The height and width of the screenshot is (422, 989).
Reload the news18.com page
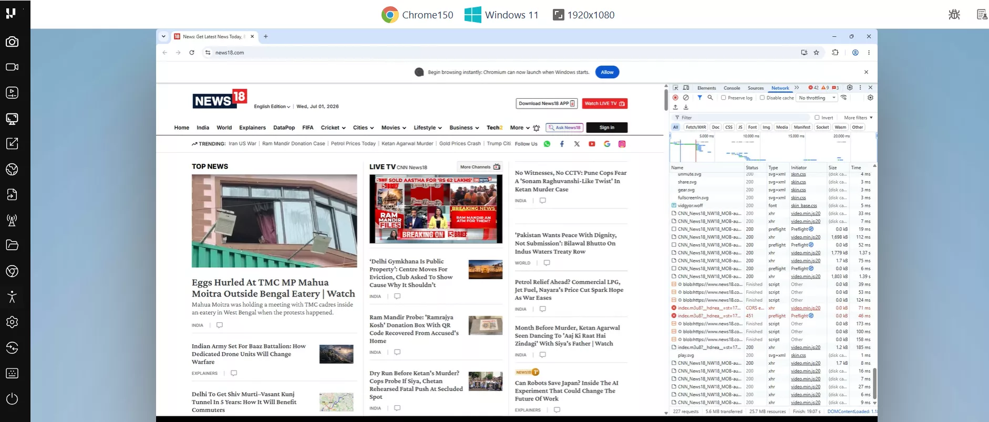(192, 52)
